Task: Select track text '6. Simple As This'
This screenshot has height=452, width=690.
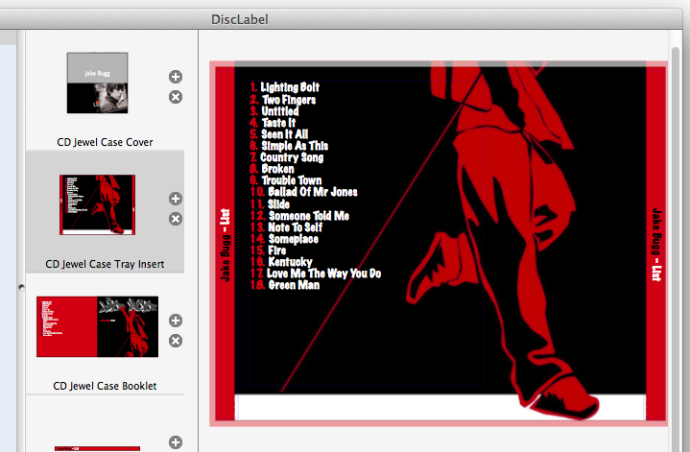Action: tap(289, 146)
